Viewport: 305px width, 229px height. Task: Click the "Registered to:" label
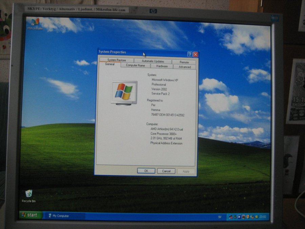pyautogui.click(x=155, y=100)
